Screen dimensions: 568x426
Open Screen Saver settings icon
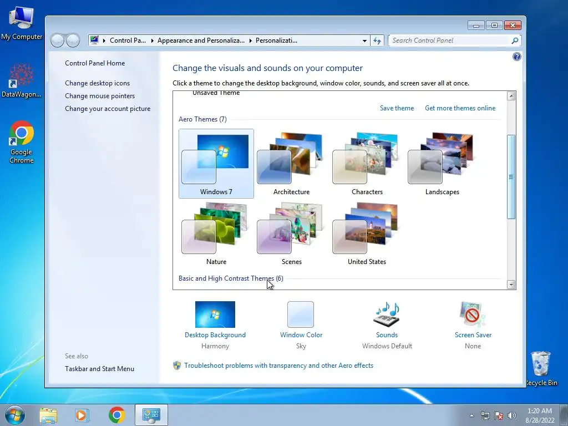pyautogui.click(x=473, y=315)
